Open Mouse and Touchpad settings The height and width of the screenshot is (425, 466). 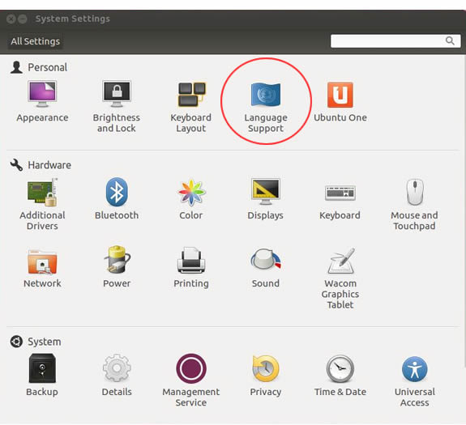click(415, 204)
